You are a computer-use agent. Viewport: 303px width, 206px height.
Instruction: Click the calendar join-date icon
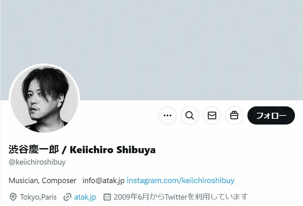[x=107, y=197]
